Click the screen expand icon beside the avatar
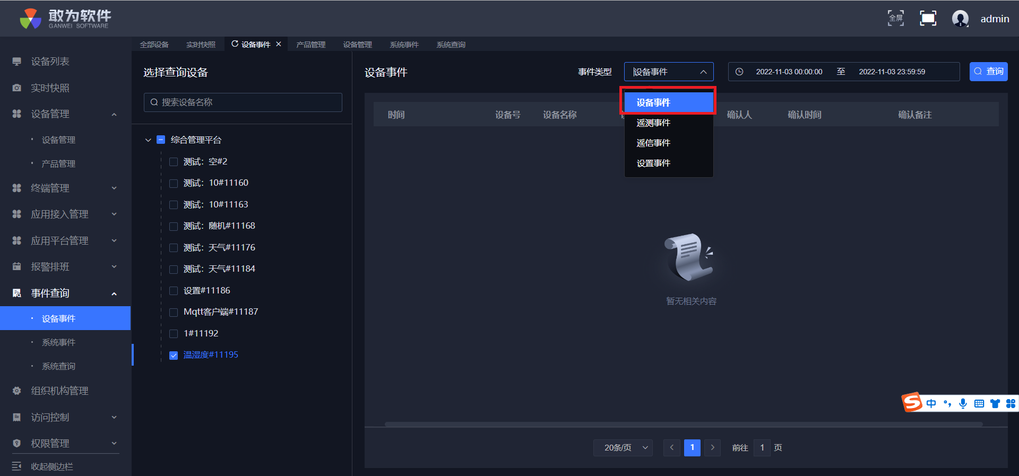The height and width of the screenshot is (476, 1019). point(928,18)
